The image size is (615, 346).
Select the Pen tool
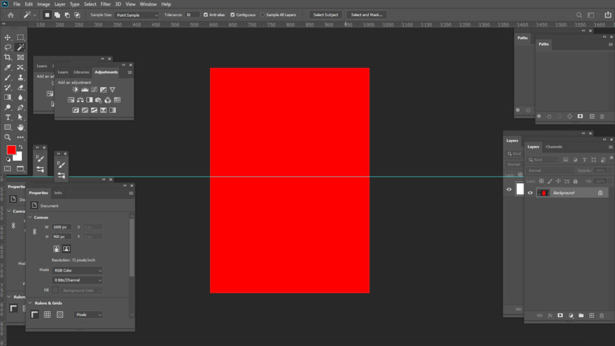tap(20, 108)
